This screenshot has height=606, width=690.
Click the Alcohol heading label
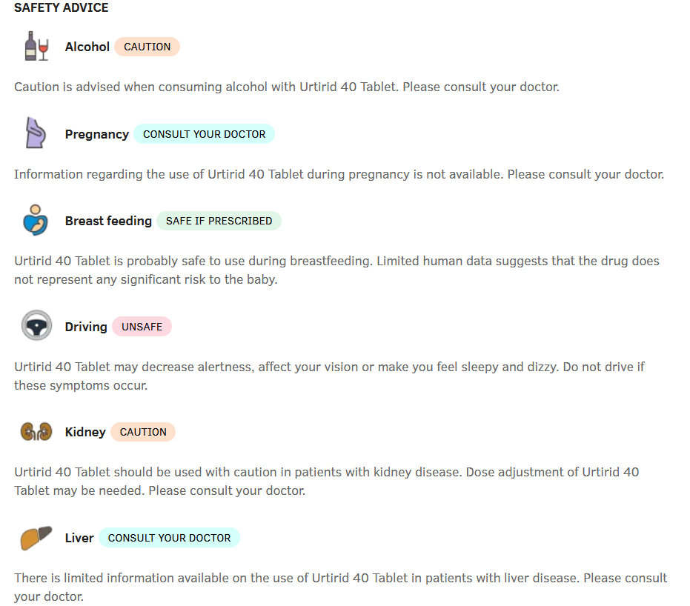click(87, 47)
